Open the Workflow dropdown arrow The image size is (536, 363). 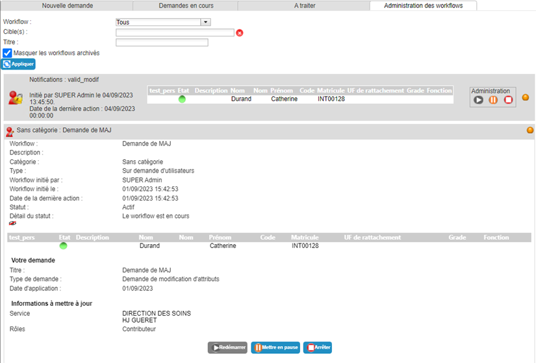tap(205, 22)
